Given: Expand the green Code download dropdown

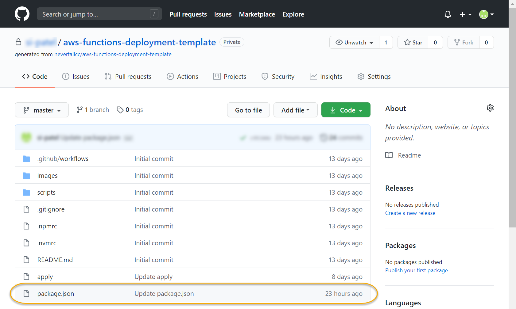Looking at the screenshot, I should pos(346,110).
